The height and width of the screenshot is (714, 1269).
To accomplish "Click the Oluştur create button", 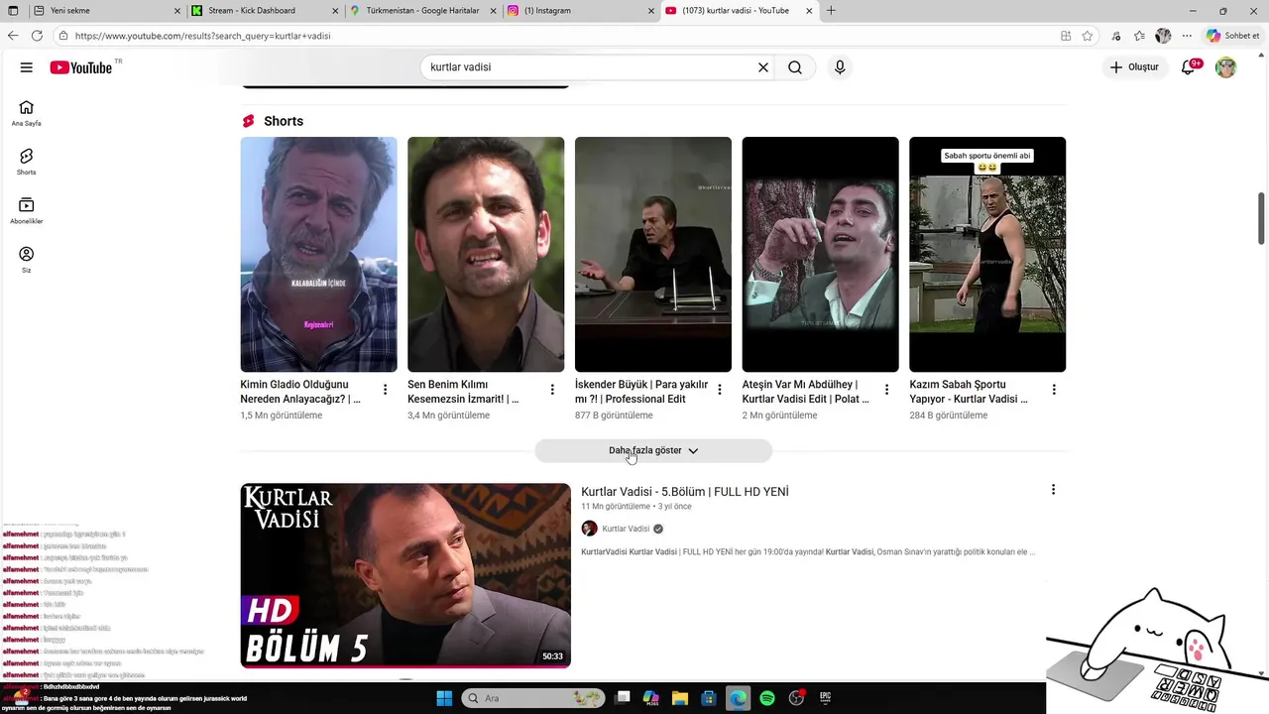I will pos(1134,67).
